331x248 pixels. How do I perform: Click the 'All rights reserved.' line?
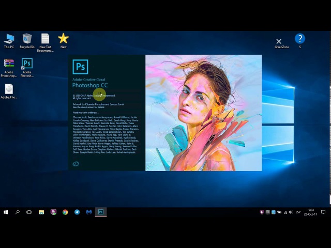(x=82, y=98)
